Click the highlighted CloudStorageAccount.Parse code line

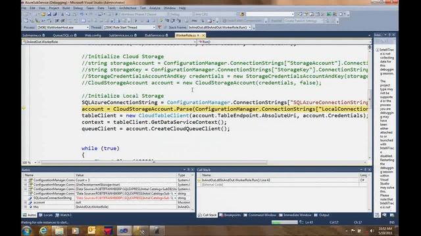click(x=225, y=109)
